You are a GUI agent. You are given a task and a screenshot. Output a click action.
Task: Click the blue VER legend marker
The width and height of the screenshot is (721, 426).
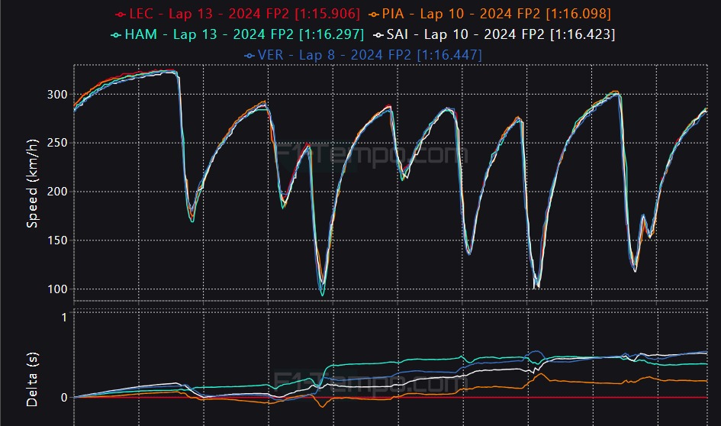pos(249,56)
